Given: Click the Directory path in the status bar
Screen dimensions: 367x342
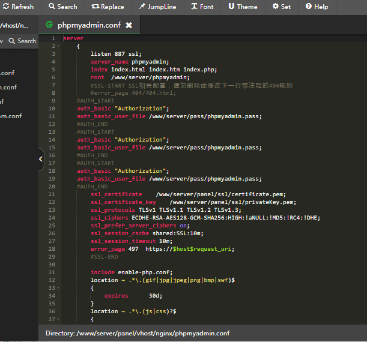Looking at the screenshot, I should point(137,333).
